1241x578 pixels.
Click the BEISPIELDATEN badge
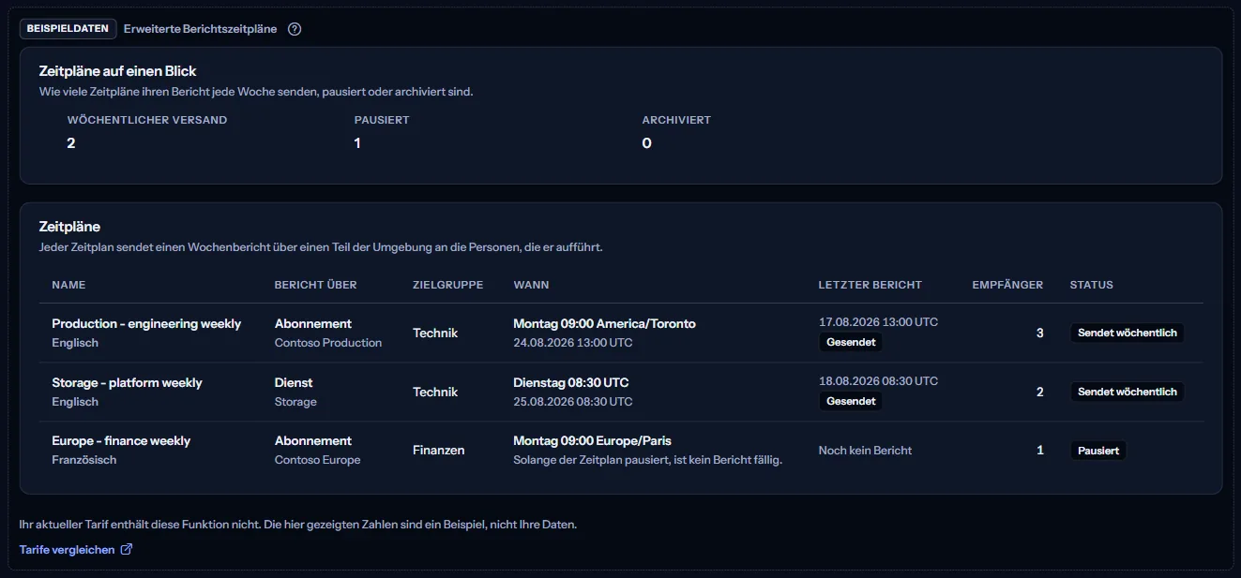(x=68, y=29)
